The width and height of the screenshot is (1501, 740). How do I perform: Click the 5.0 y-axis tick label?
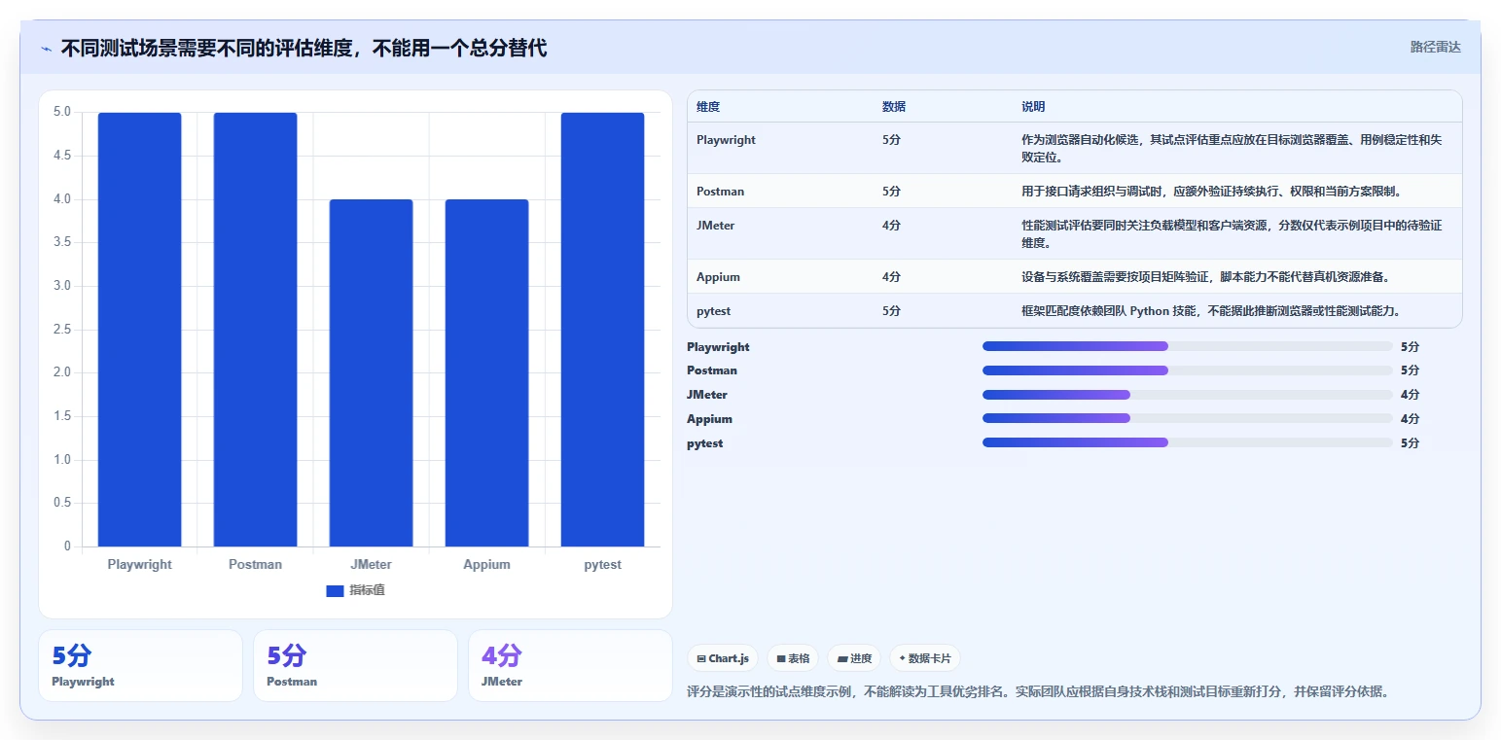61,112
